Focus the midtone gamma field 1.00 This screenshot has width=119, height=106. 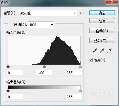click(44, 73)
